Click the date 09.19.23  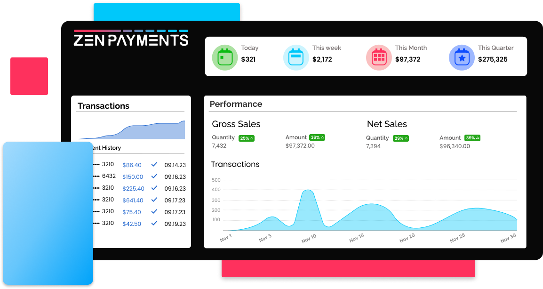point(175,224)
